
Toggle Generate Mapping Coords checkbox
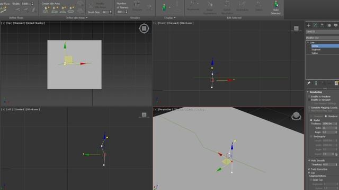pyautogui.click(x=309, y=108)
